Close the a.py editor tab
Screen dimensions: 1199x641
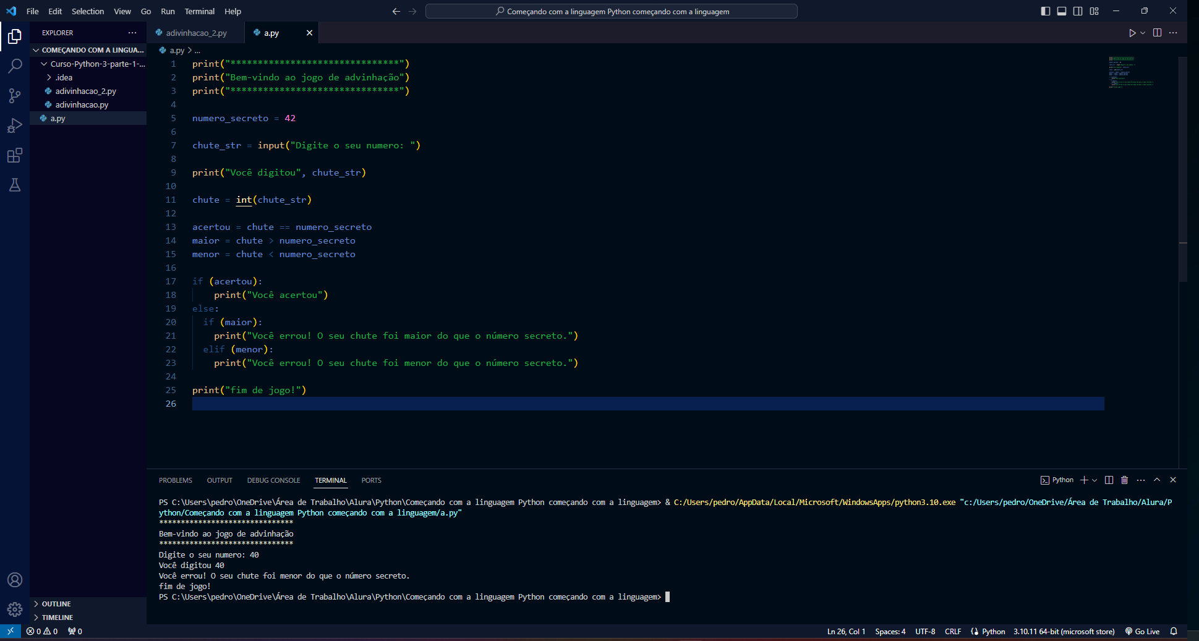pyautogui.click(x=309, y=33)
